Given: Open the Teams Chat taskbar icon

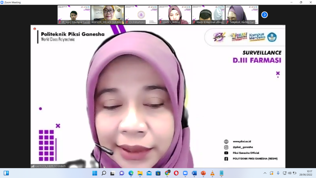Looking at the screenshot, I should [x=122, y=173].
